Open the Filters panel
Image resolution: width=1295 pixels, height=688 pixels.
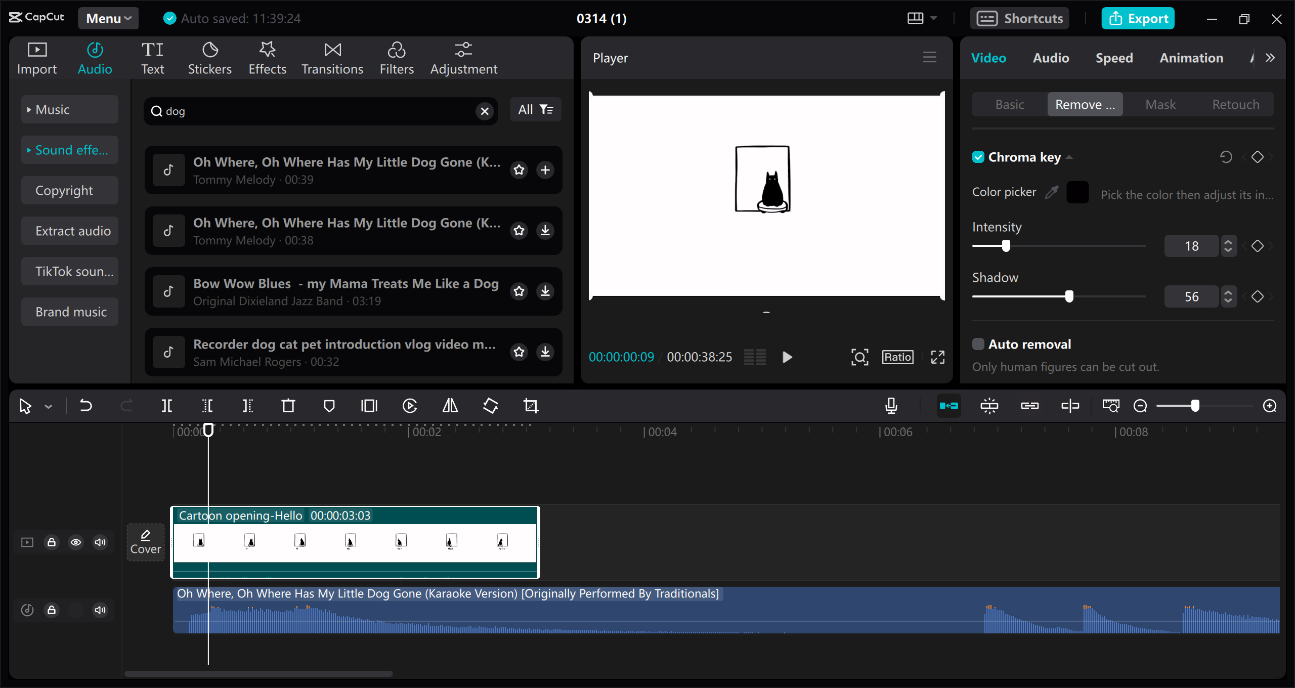397,59
